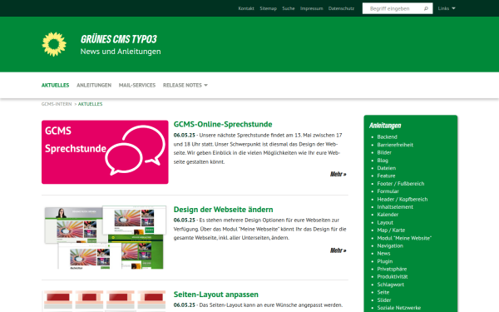Open the Design der Webseite thumbnail
The width and height of the screenshot is (499, 312).
coord(105,237)
